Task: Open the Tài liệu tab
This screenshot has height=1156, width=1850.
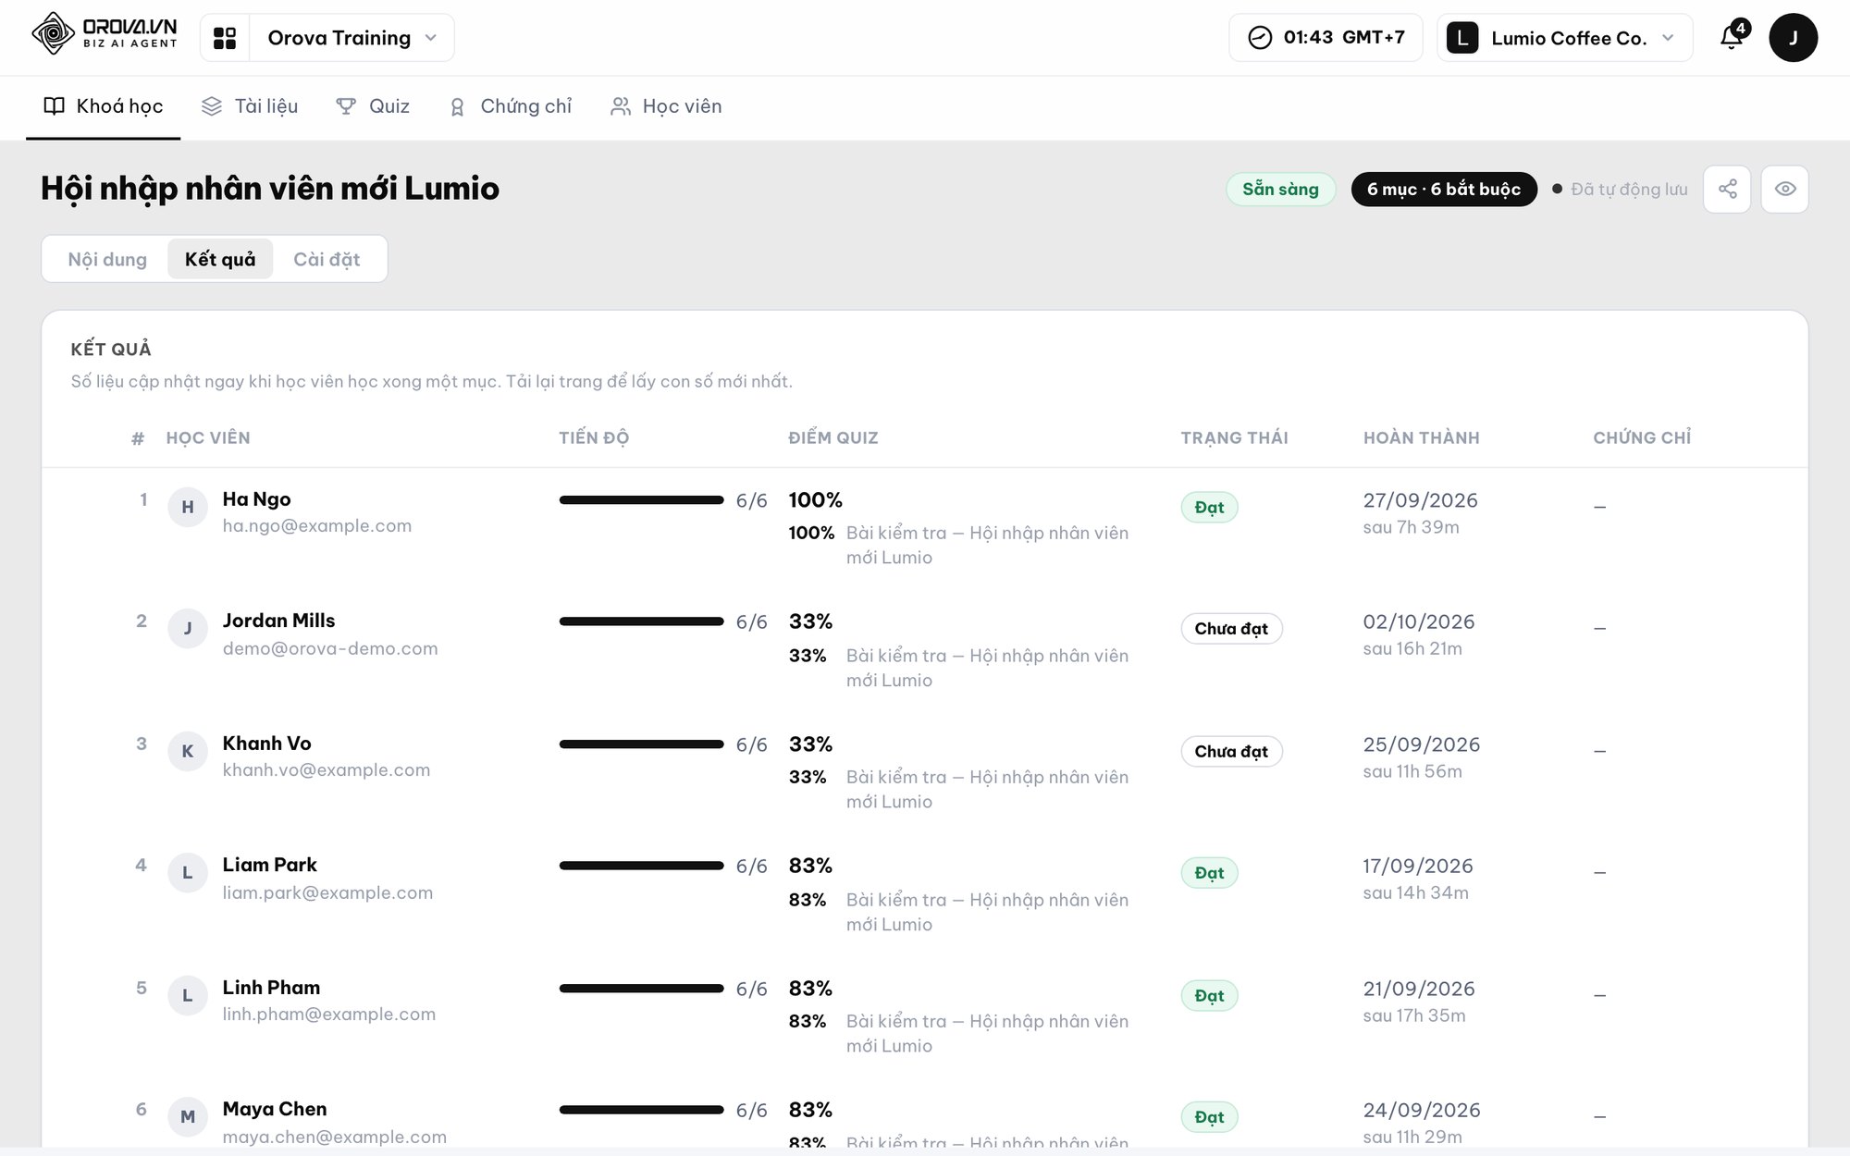Action: click(250, 106)
